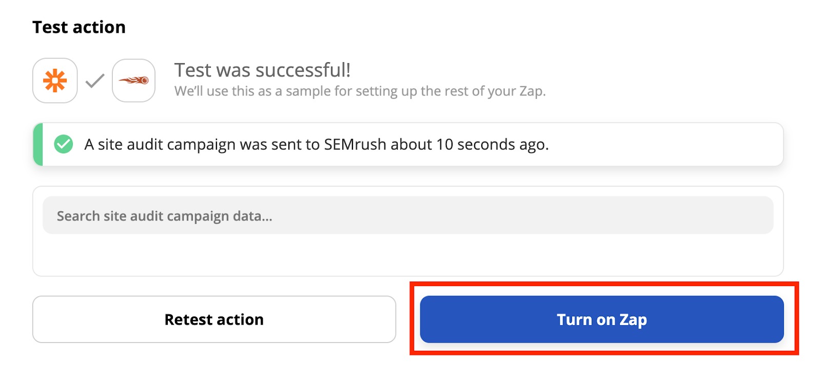This screenshot has height=379, width=821.
Task: Select the Retest action option
Action: point(214,319)
